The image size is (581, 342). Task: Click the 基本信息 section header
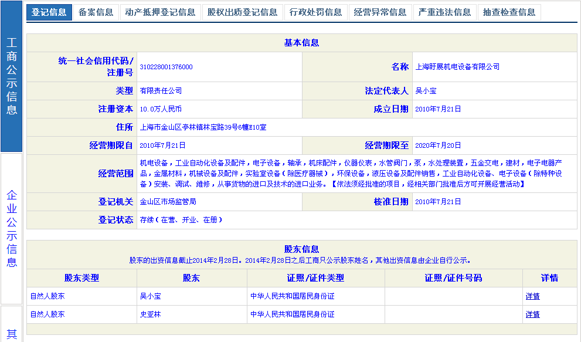[301, 43]
